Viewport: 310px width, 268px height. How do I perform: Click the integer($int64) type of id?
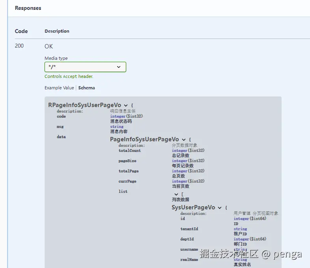pos(250,218)
